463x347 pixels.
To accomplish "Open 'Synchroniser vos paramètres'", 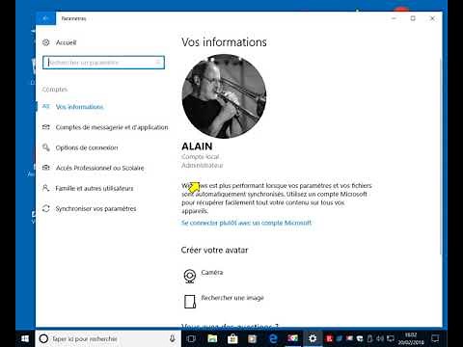I will [x=95, y=208].
